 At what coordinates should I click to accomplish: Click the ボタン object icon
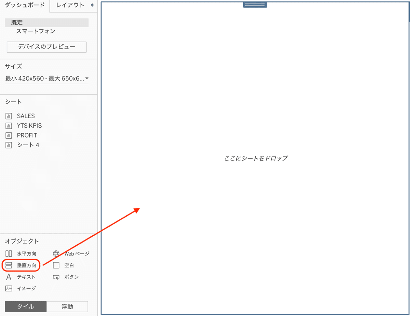pos(56,277)
